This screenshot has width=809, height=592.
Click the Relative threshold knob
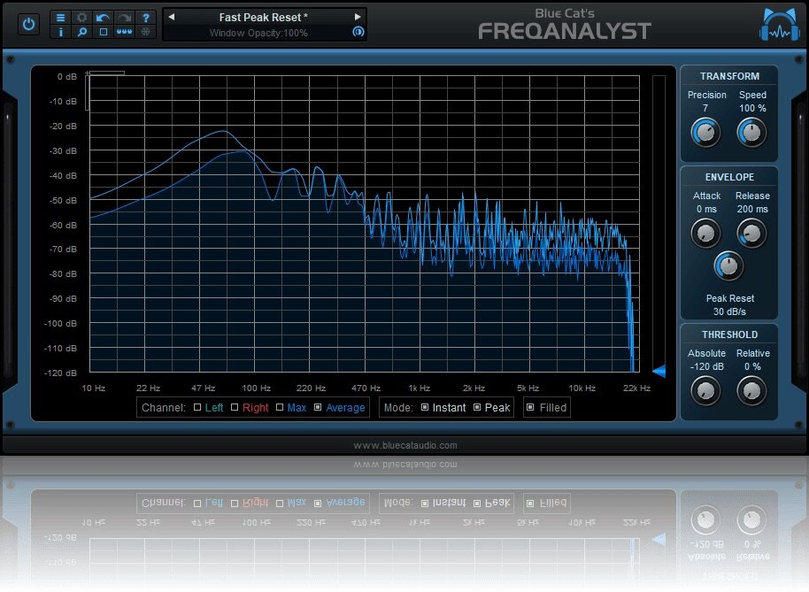(751, 391)
